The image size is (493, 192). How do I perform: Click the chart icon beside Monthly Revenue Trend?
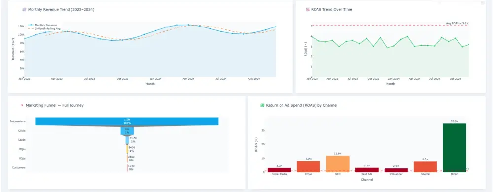(24, 10)
